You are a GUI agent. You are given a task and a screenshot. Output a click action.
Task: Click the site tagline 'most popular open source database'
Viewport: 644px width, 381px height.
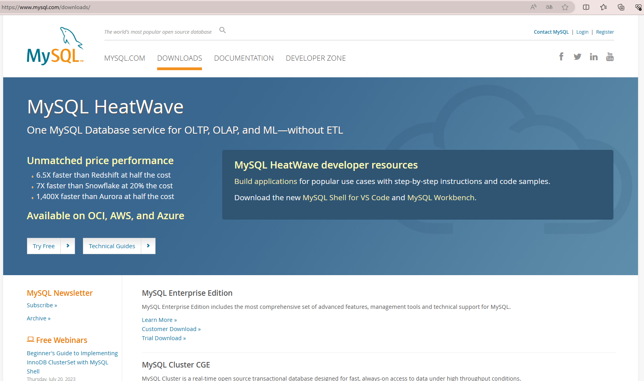pos(158,32)
